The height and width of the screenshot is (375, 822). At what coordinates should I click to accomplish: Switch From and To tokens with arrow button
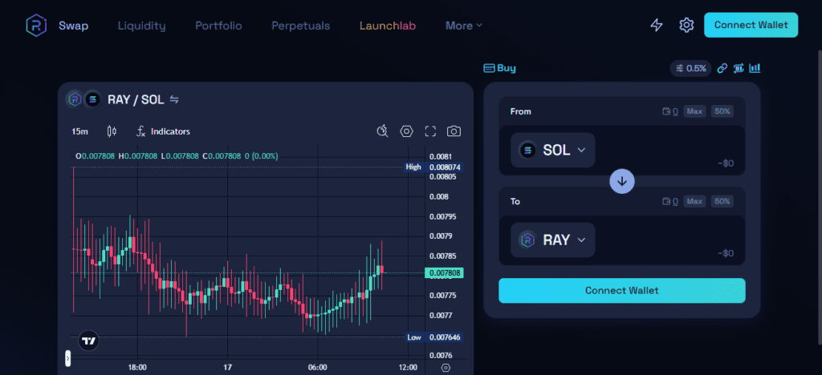coord(622,181)
